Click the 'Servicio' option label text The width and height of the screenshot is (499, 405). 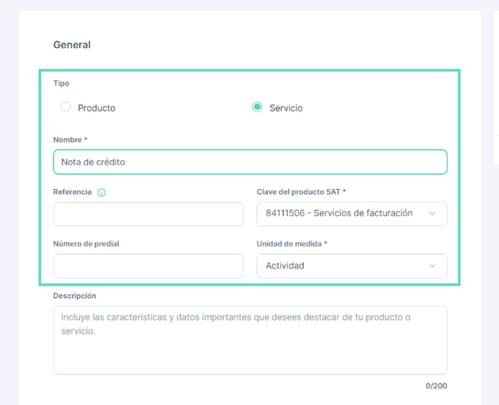286,108
